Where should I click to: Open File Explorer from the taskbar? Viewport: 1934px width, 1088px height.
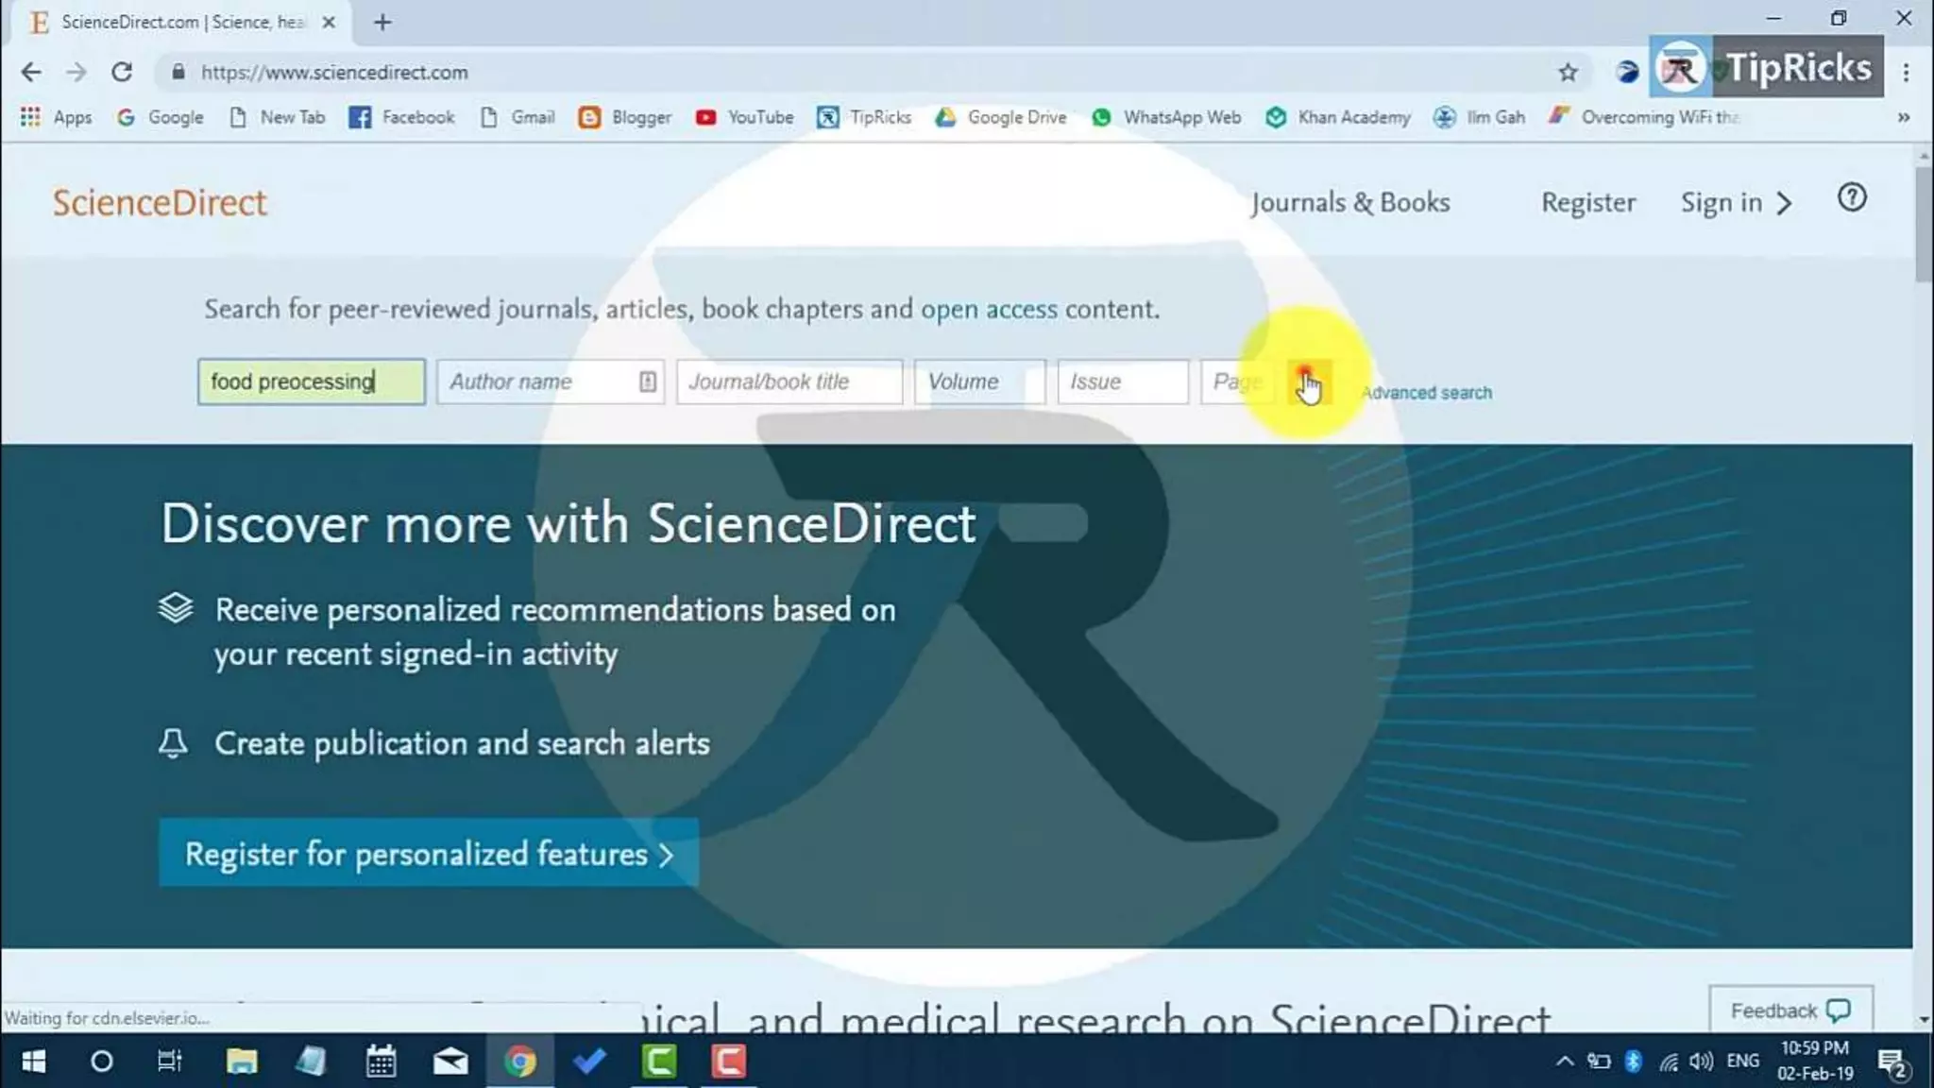(242, 1062)
